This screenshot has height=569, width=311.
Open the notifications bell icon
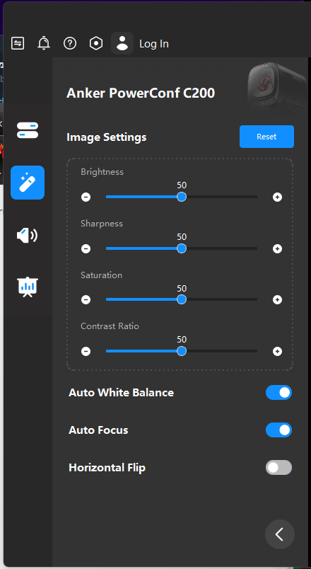(x=44, y=44)
